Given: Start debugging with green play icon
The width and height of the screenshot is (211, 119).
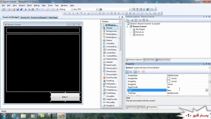Looking at the screenshot, I should pyautogui.click(x=57, y=9).
